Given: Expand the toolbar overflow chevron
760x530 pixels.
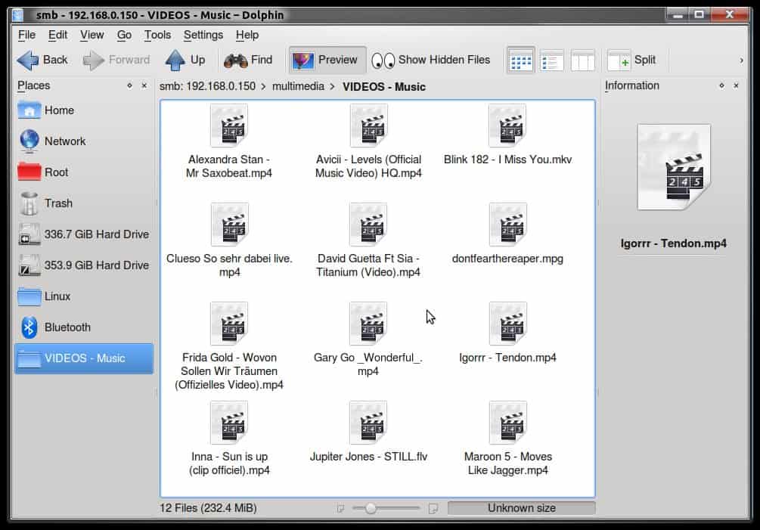Looking at the screenshot, I should (x=741, y=60).
